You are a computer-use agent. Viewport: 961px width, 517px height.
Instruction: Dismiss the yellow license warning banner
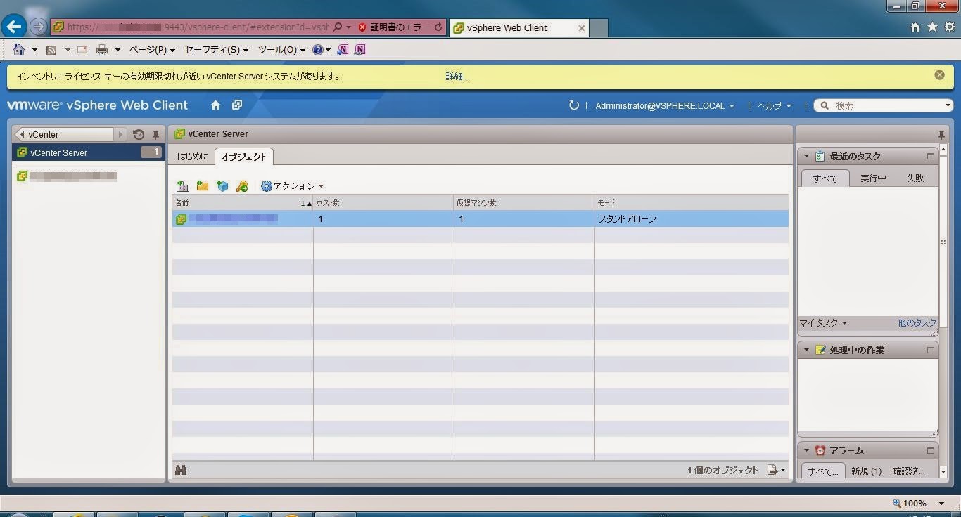tap(939, 74)
